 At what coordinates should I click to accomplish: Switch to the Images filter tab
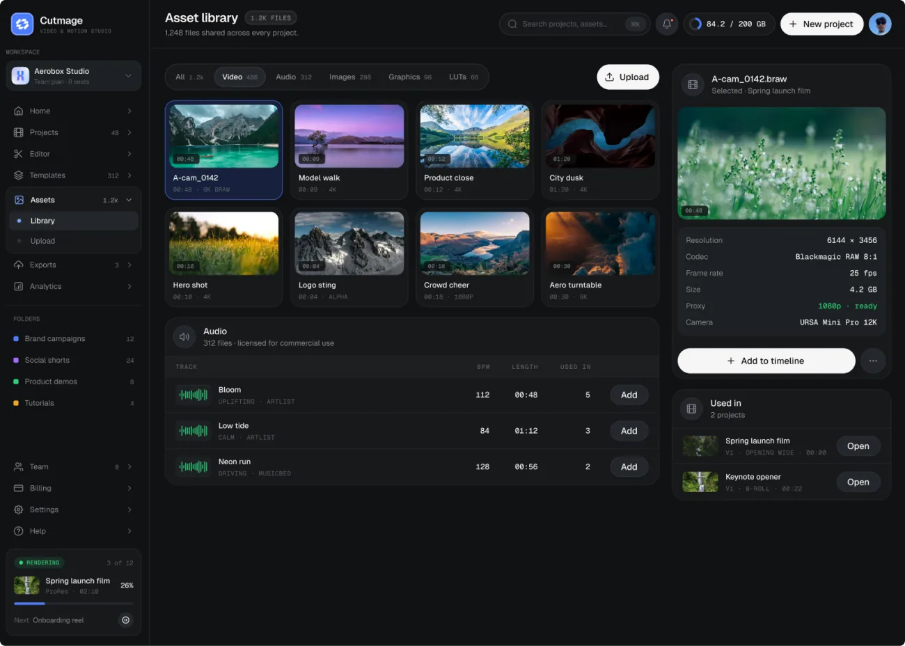pos(350,77)
